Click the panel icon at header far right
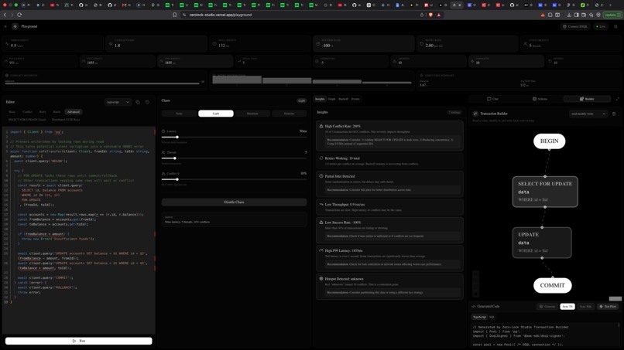 tap(615, 26)
